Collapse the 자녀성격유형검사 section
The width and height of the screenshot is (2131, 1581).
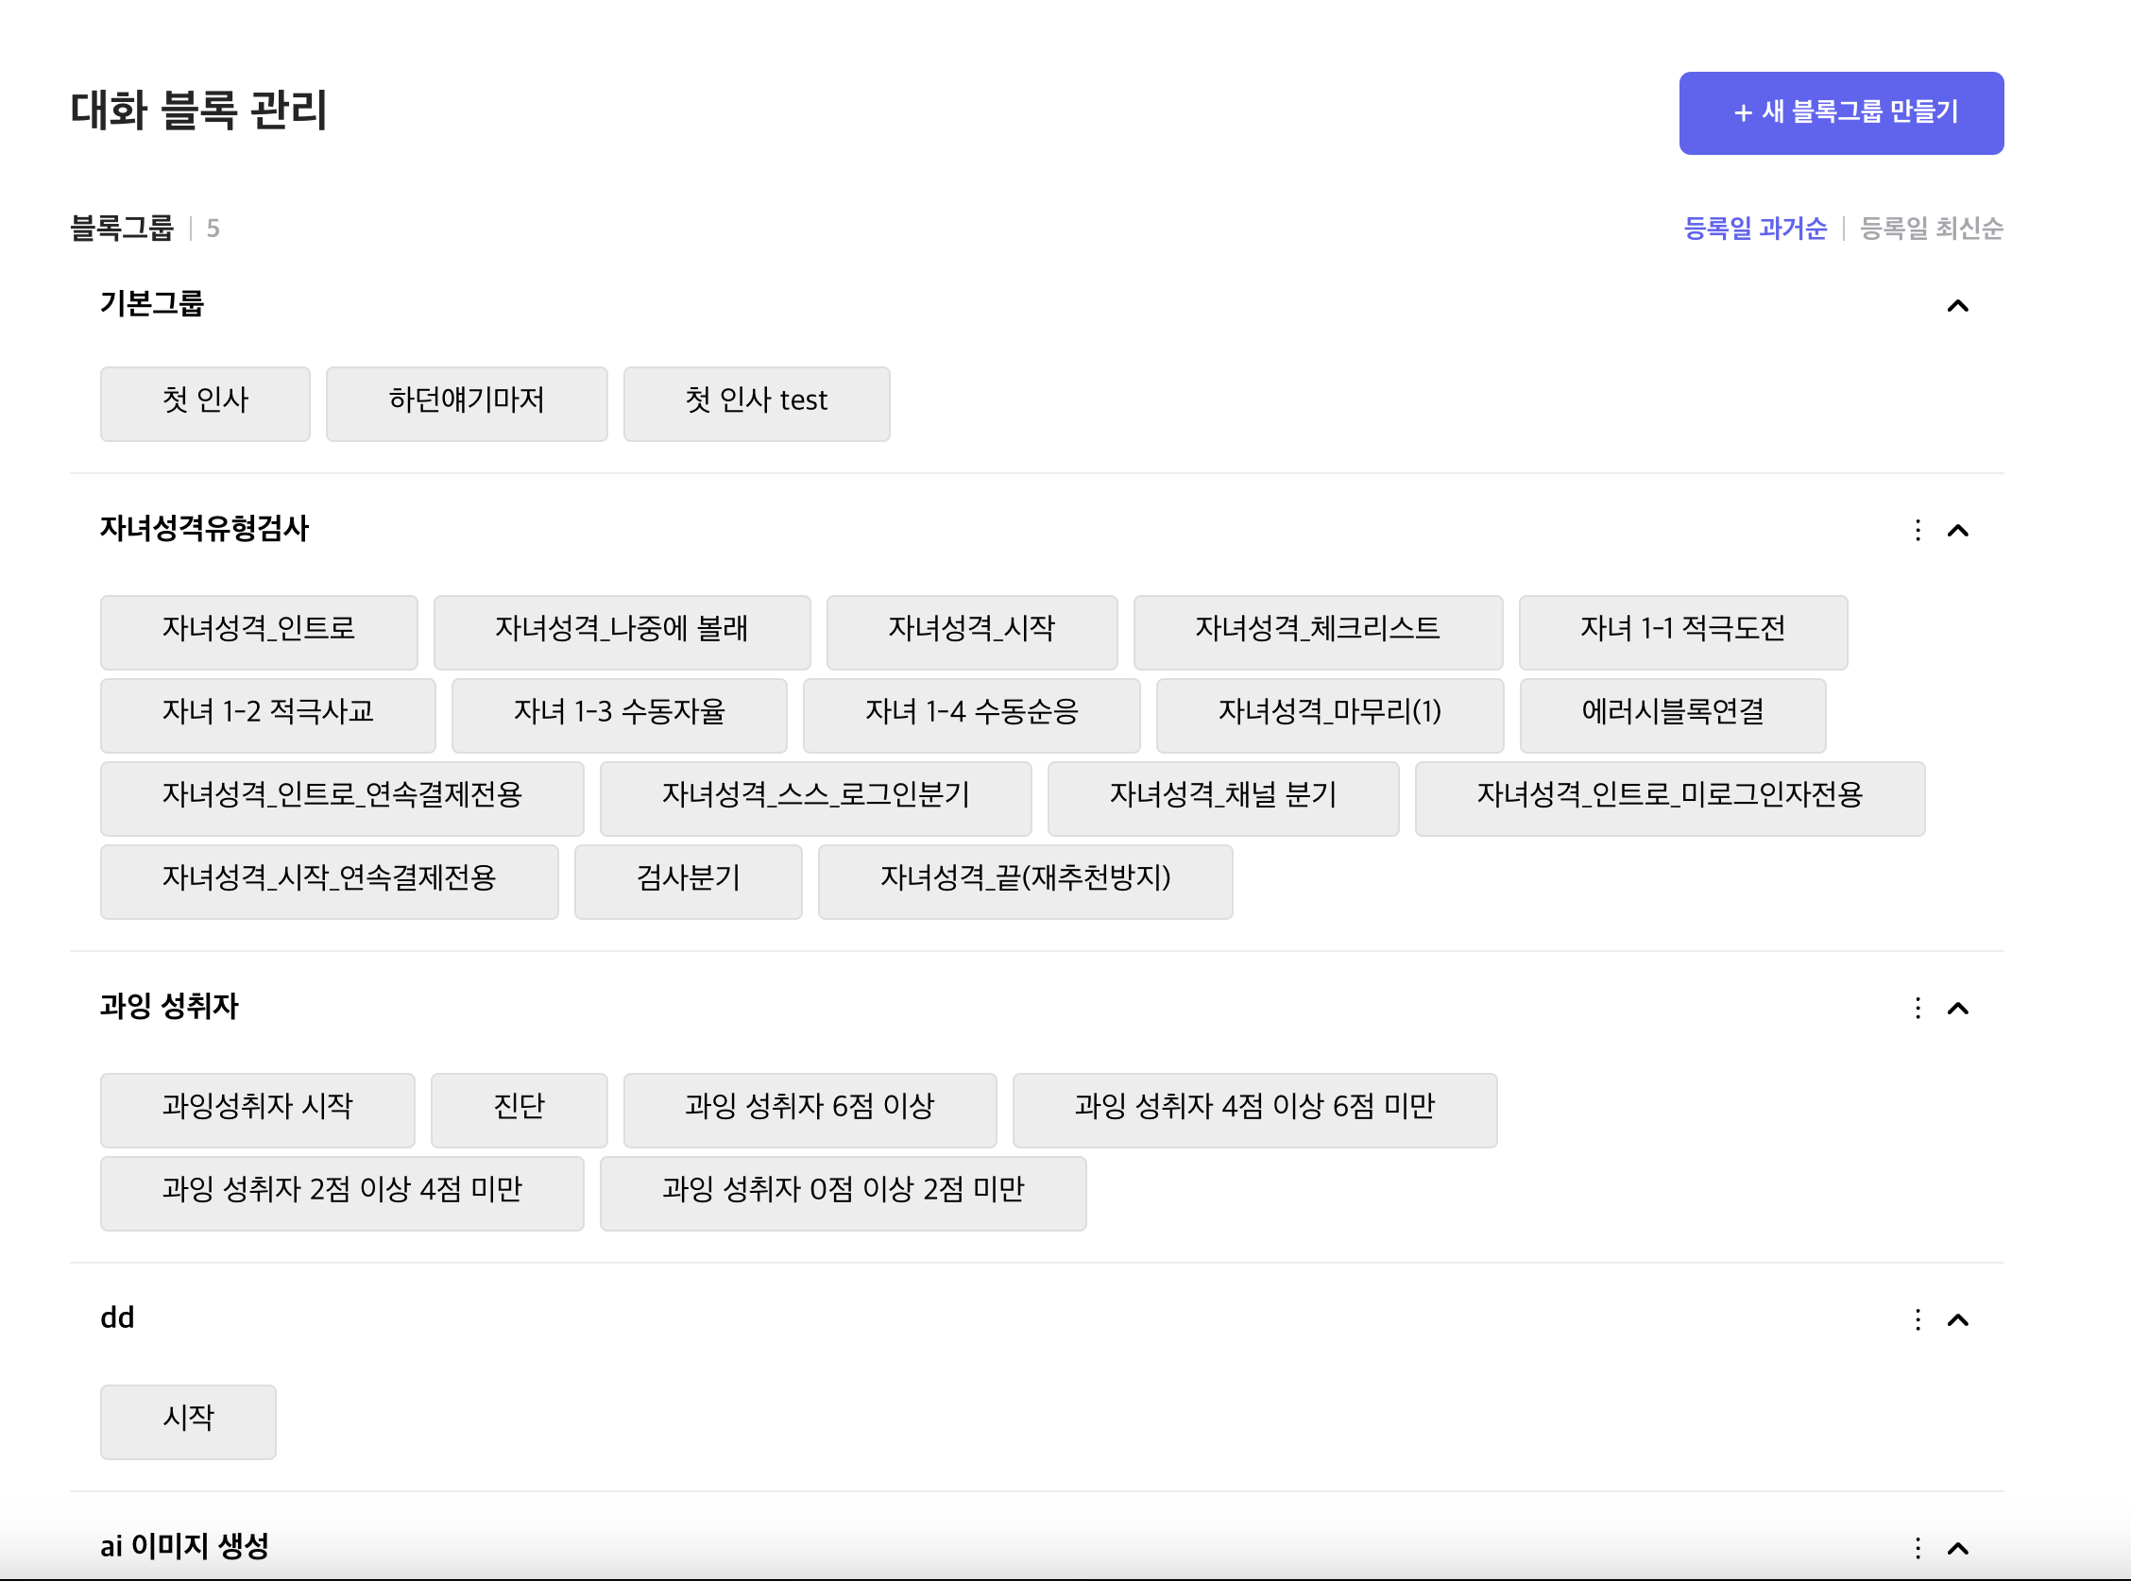tap(1959, 531)
